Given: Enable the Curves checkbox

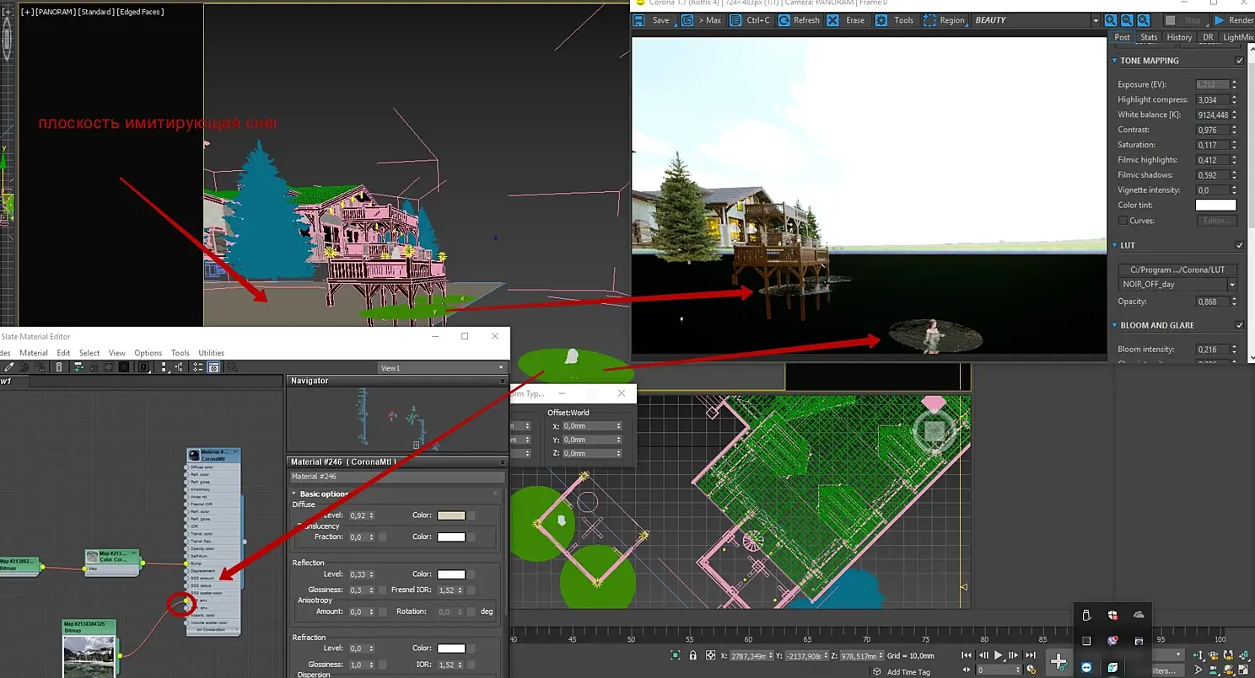Looking at the screenshot, I should pyautogui.click(x=1123, y=221).
